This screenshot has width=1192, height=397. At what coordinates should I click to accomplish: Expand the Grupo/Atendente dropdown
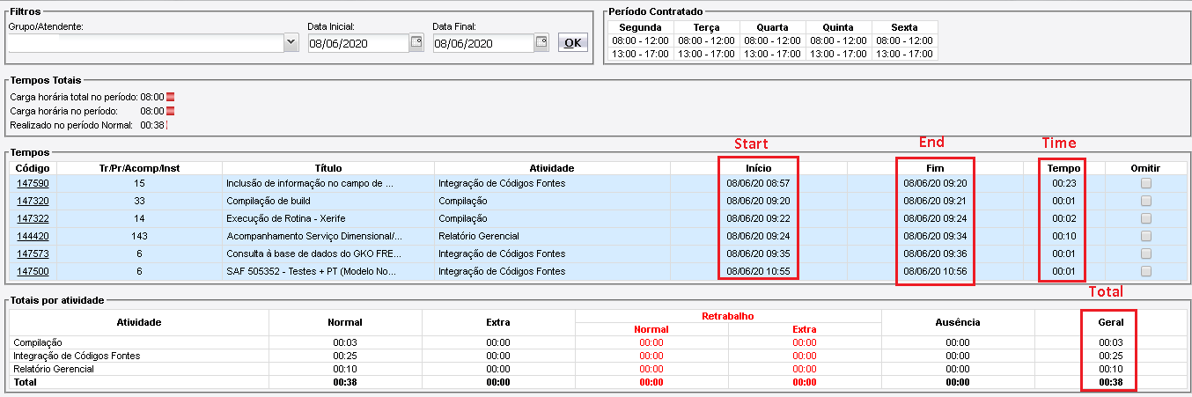[x=291, y=42]
